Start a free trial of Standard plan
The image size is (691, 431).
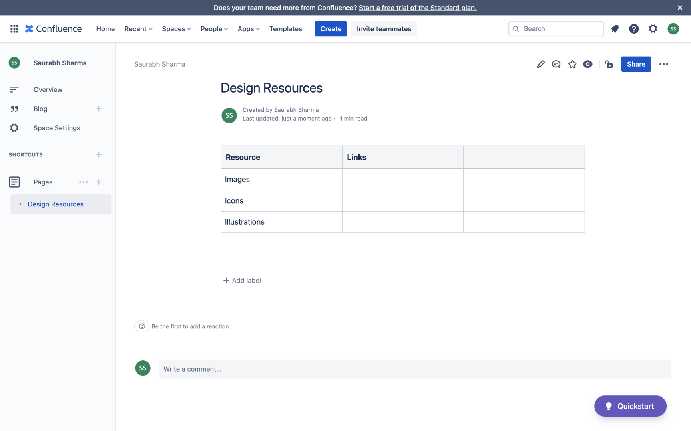pyautogui.click(x=417, y=8)
